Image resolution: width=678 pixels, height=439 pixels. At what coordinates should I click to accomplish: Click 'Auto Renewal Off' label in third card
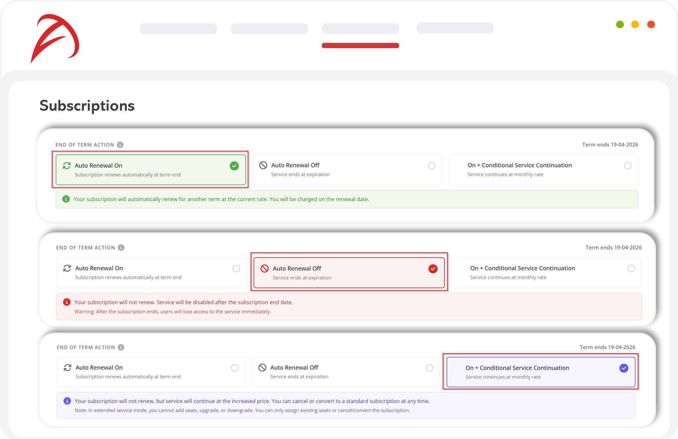tap(294, 368)
